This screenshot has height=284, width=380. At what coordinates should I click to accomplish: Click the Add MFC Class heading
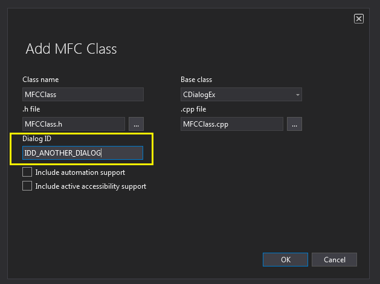[x=71, y=49]
